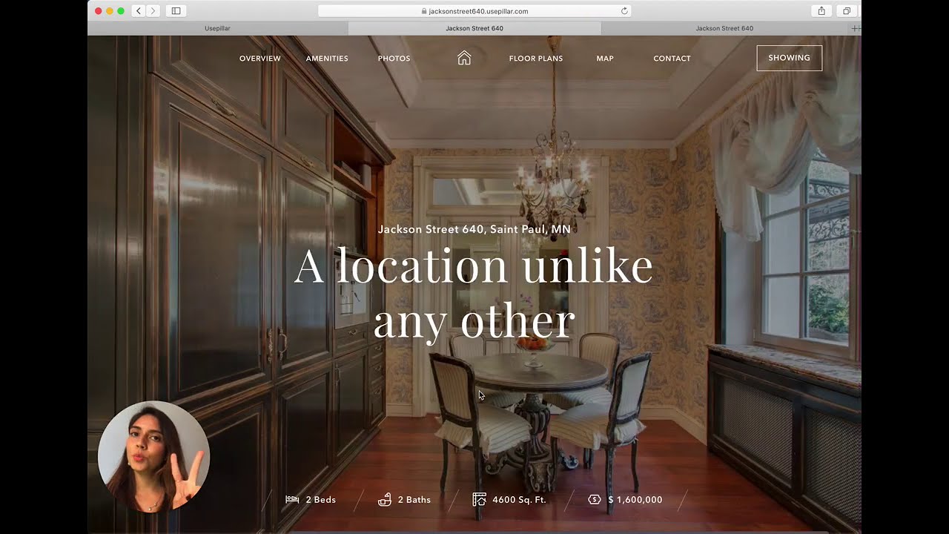The width and height of the screenshot is (949, 534).
Task: Go forward with Safari's forward arrow
Action: tap(153, 11)
